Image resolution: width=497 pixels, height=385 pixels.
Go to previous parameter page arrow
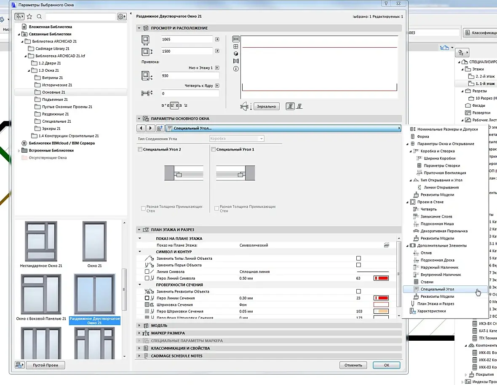142,128
